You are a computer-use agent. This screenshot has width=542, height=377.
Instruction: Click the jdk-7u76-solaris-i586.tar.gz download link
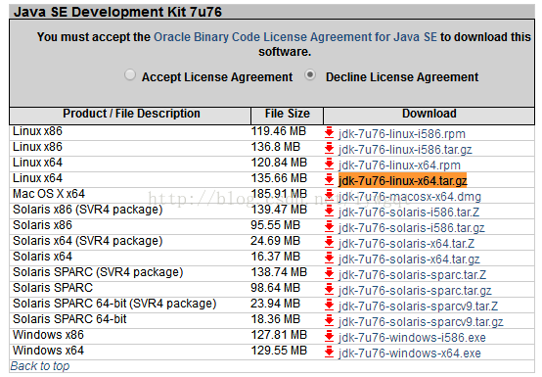(x=412, y=228)
